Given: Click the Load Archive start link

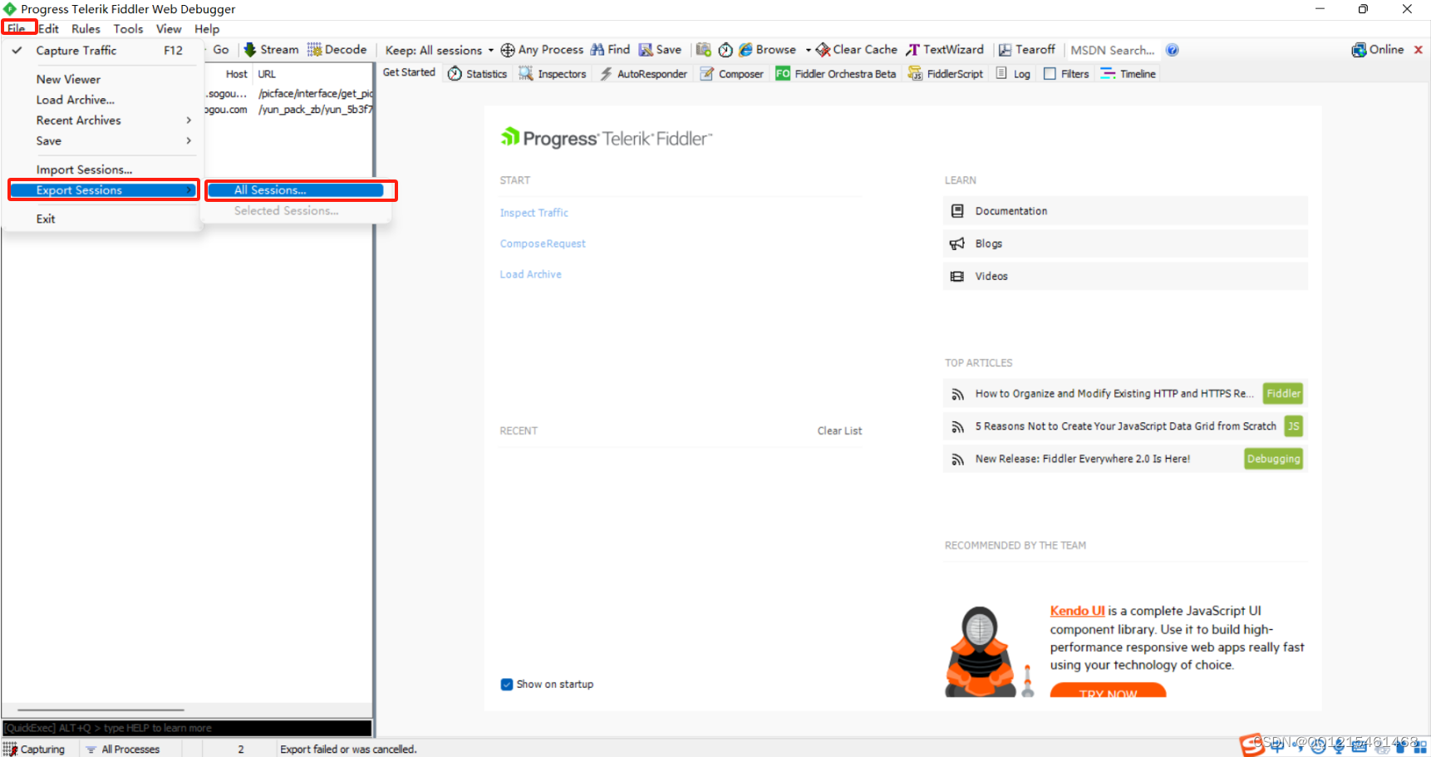Looking at the screenshot, I should point(531,274).
